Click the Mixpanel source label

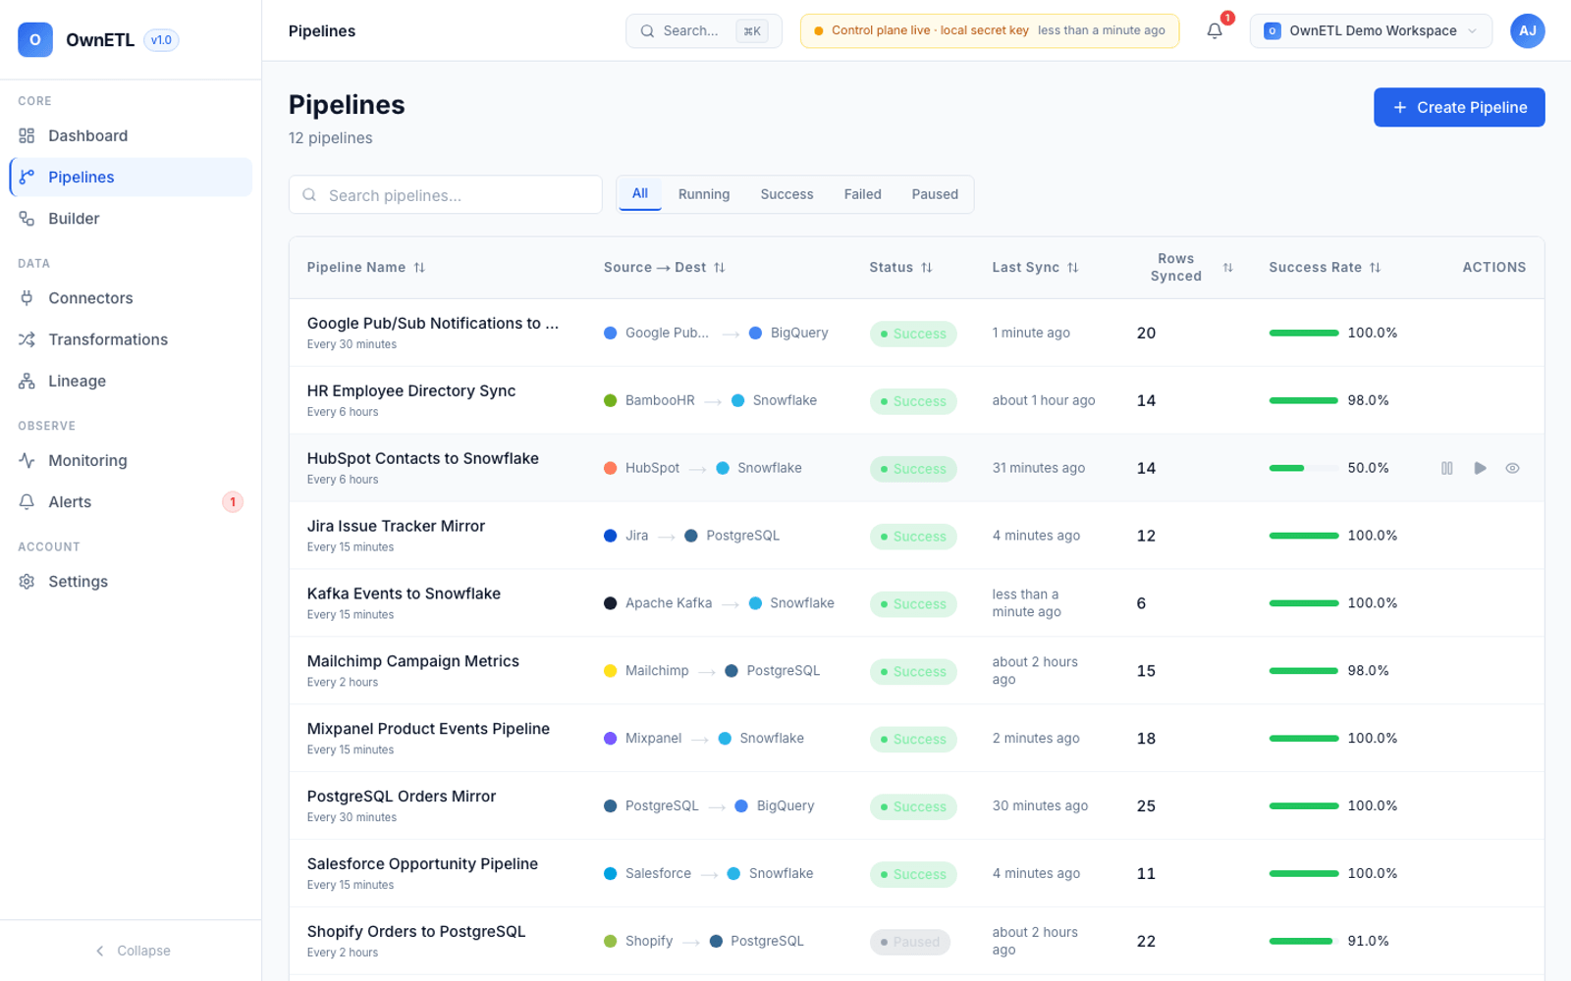(x=653, y=738)
